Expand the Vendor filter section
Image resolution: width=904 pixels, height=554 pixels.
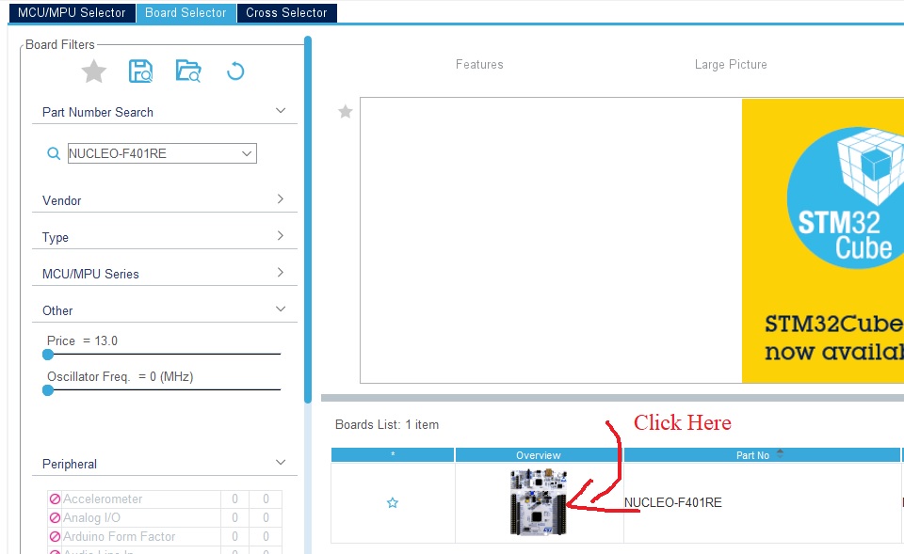[x=280, y=199]
